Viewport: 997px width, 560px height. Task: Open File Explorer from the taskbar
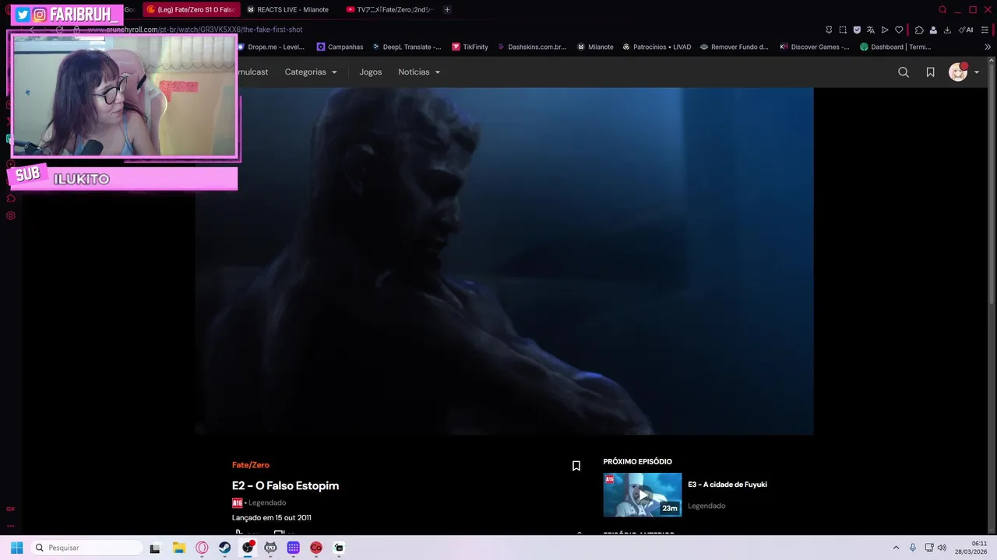[178, 548]
